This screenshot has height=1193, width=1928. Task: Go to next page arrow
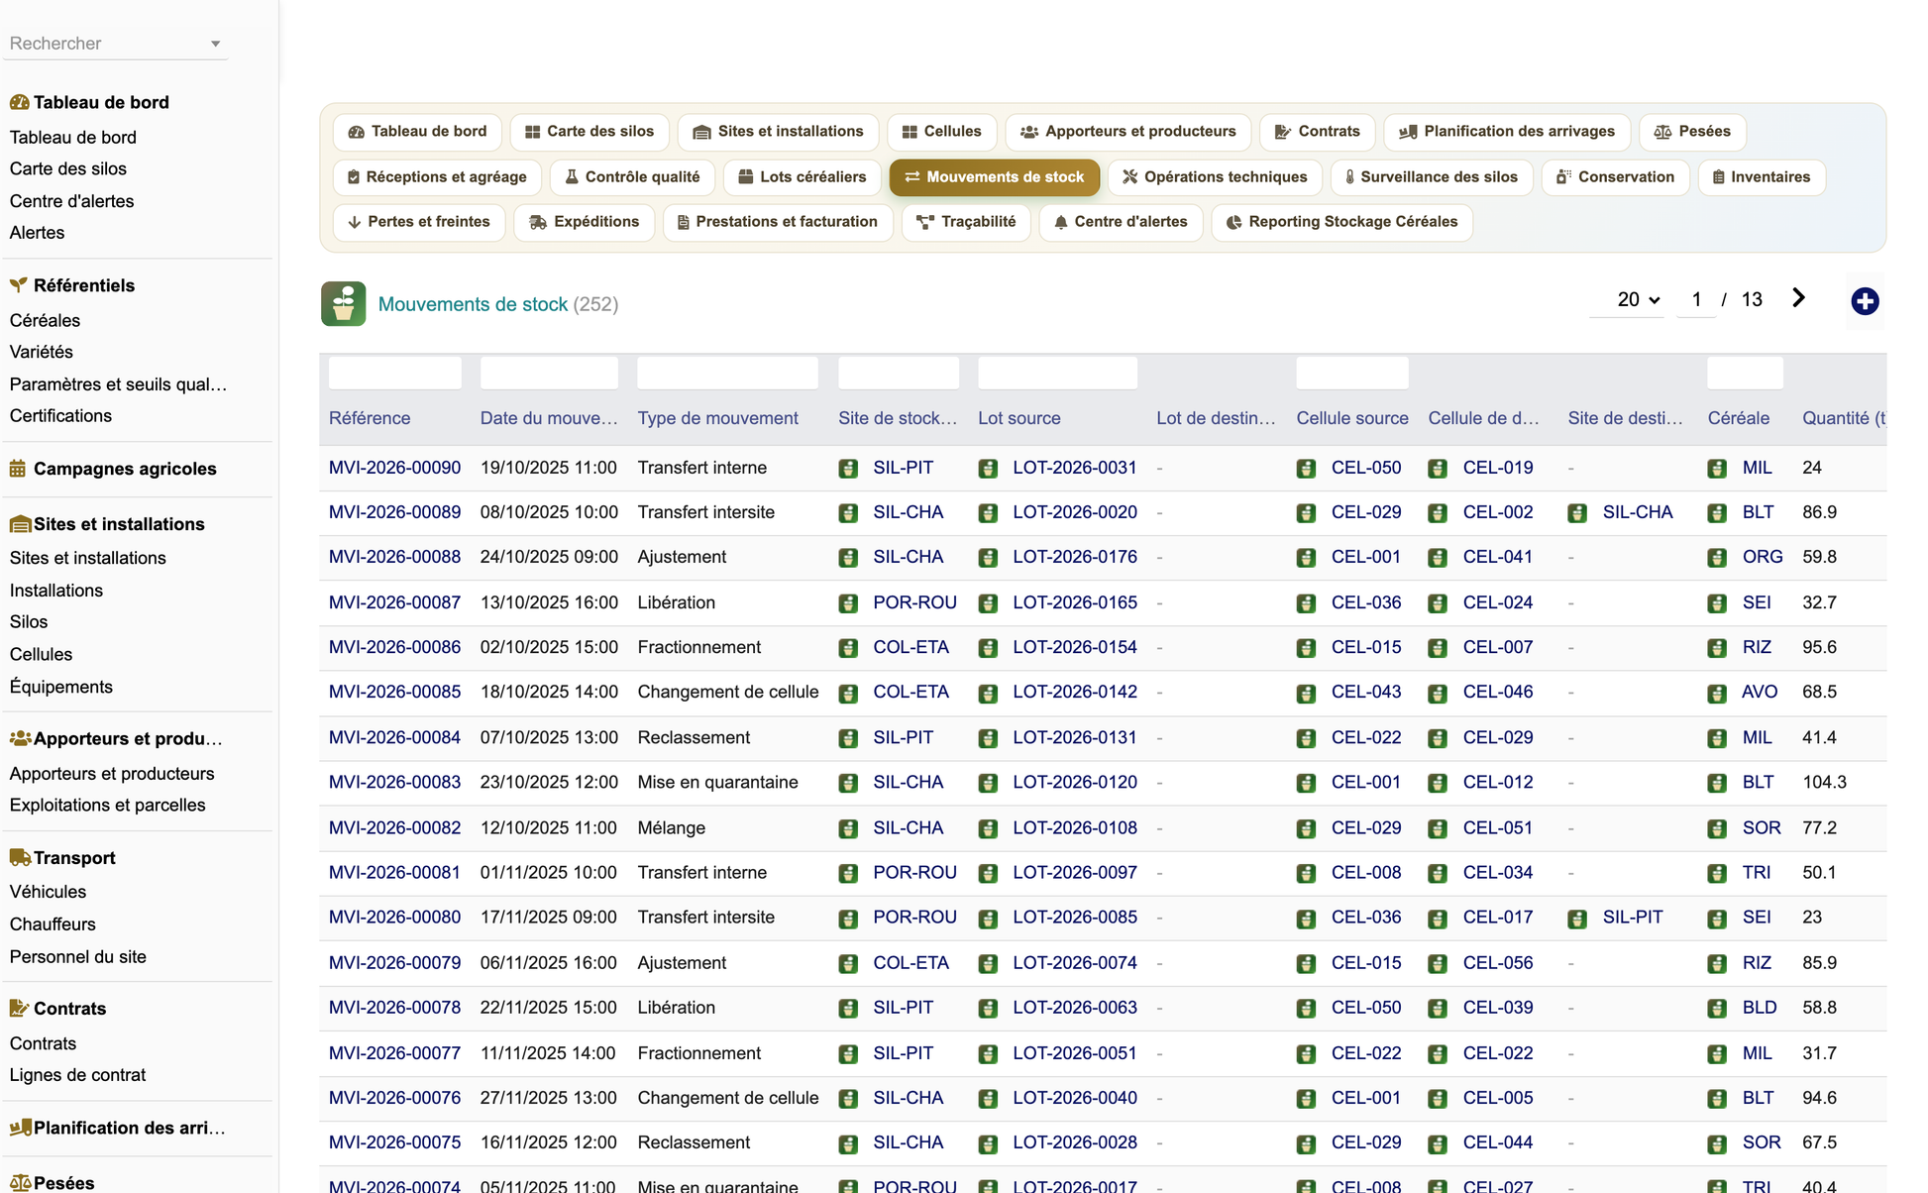[1798, 298]
